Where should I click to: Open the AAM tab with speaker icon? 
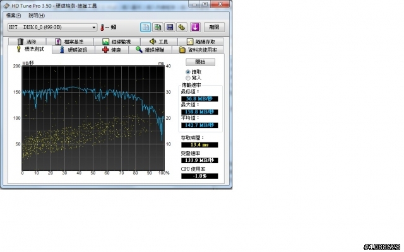tap(159, 42)
